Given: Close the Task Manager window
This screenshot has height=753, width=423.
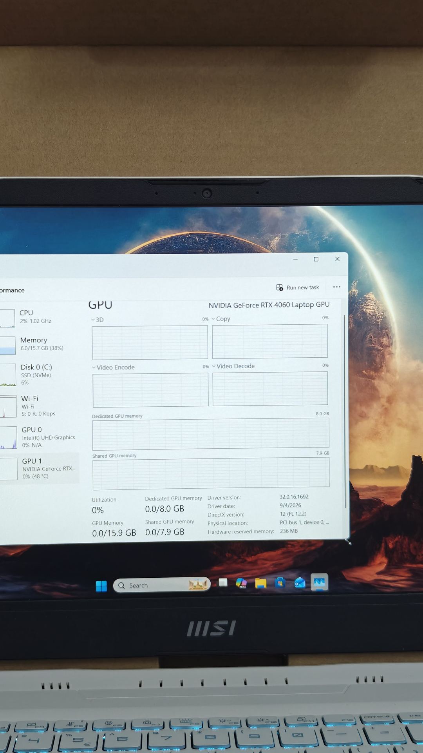Looking at the screenshot, I should 337,259.
